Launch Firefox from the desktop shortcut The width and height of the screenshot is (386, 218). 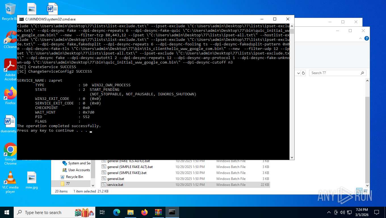[x=10, y=96]
